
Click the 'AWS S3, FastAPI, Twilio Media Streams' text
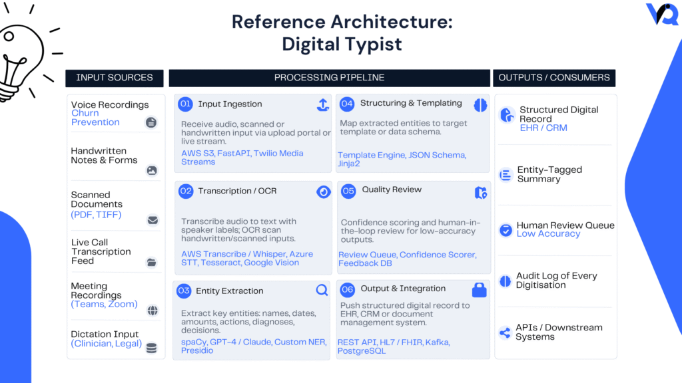click(x=242, y=158)
